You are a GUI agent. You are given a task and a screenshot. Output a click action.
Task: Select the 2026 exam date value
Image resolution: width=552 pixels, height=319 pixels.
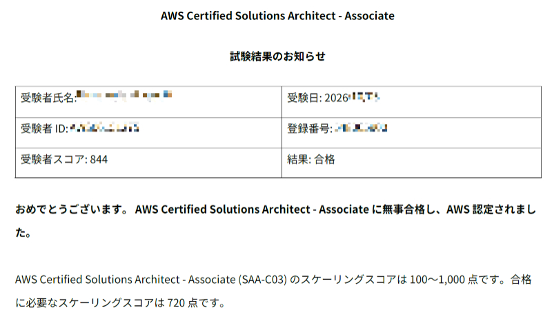352,97
